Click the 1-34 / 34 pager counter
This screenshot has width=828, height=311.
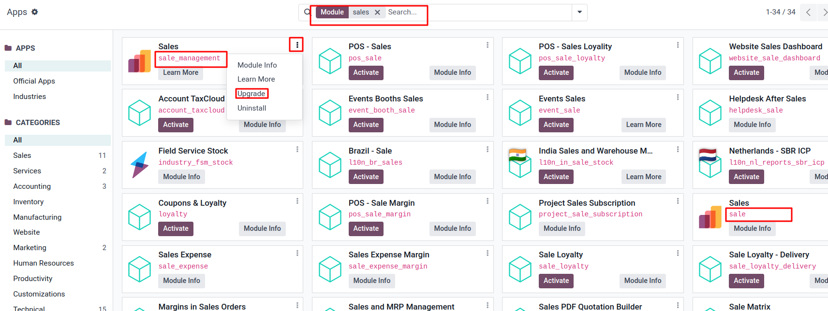pyautogui.click(x=781, y=12)
